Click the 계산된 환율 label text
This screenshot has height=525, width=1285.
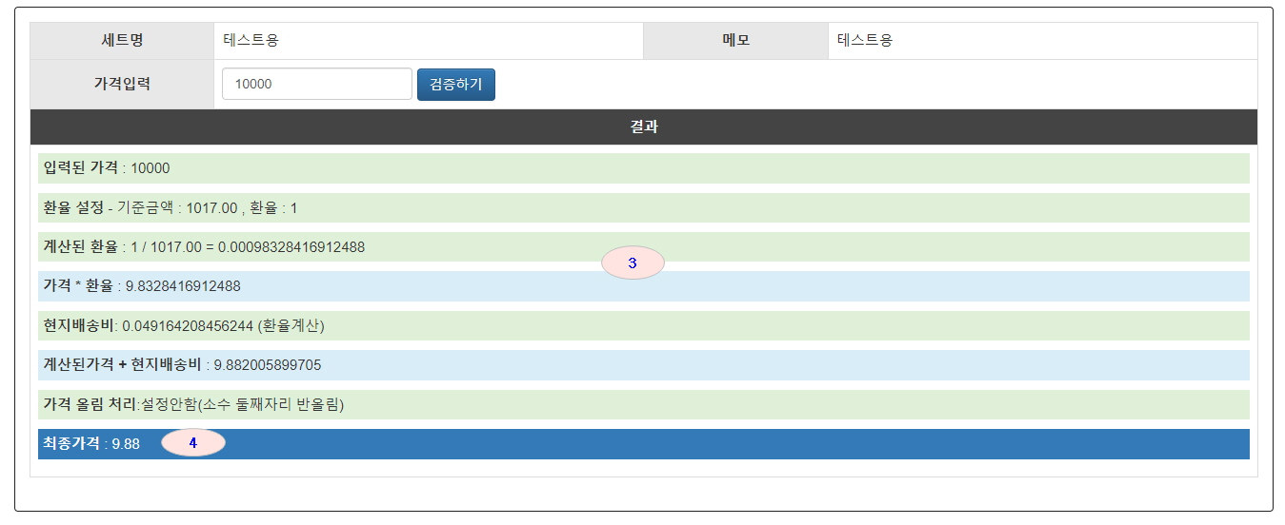click(81, 247)
